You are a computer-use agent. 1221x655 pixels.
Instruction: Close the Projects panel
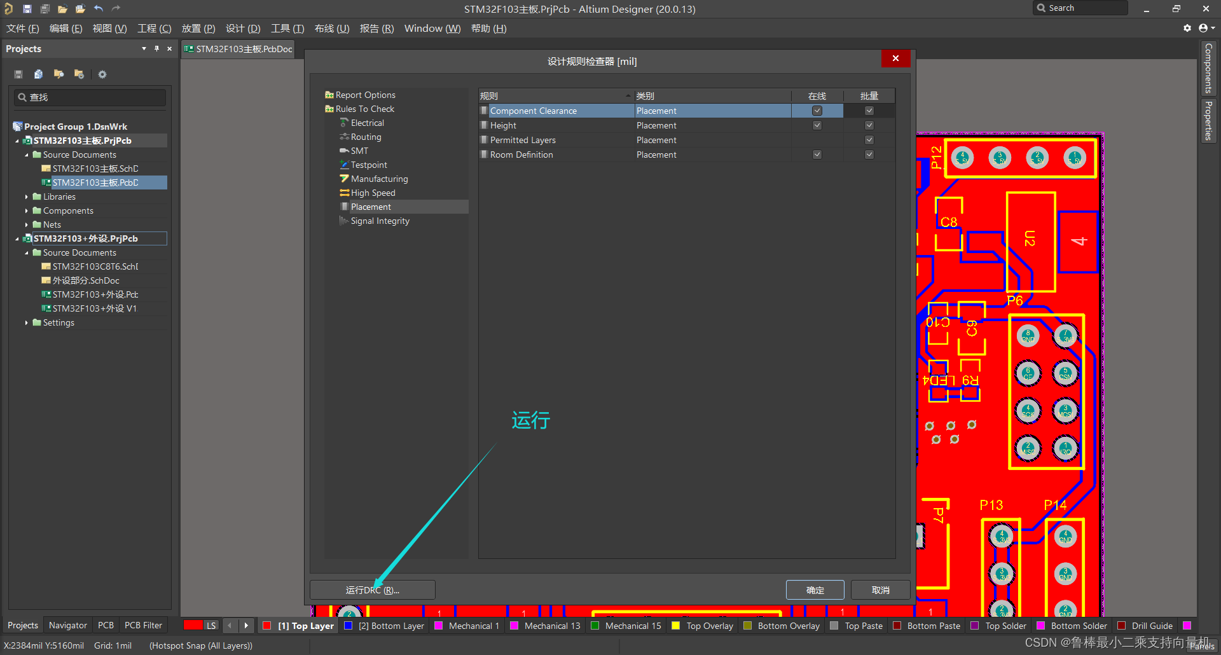[169, 48]
